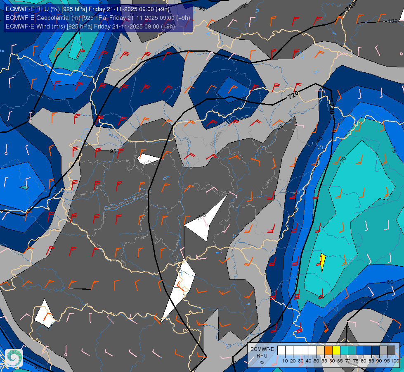
Task: Select the ECMWF-E Geopotential (m) layer title
Action: (x=98, y=18)
